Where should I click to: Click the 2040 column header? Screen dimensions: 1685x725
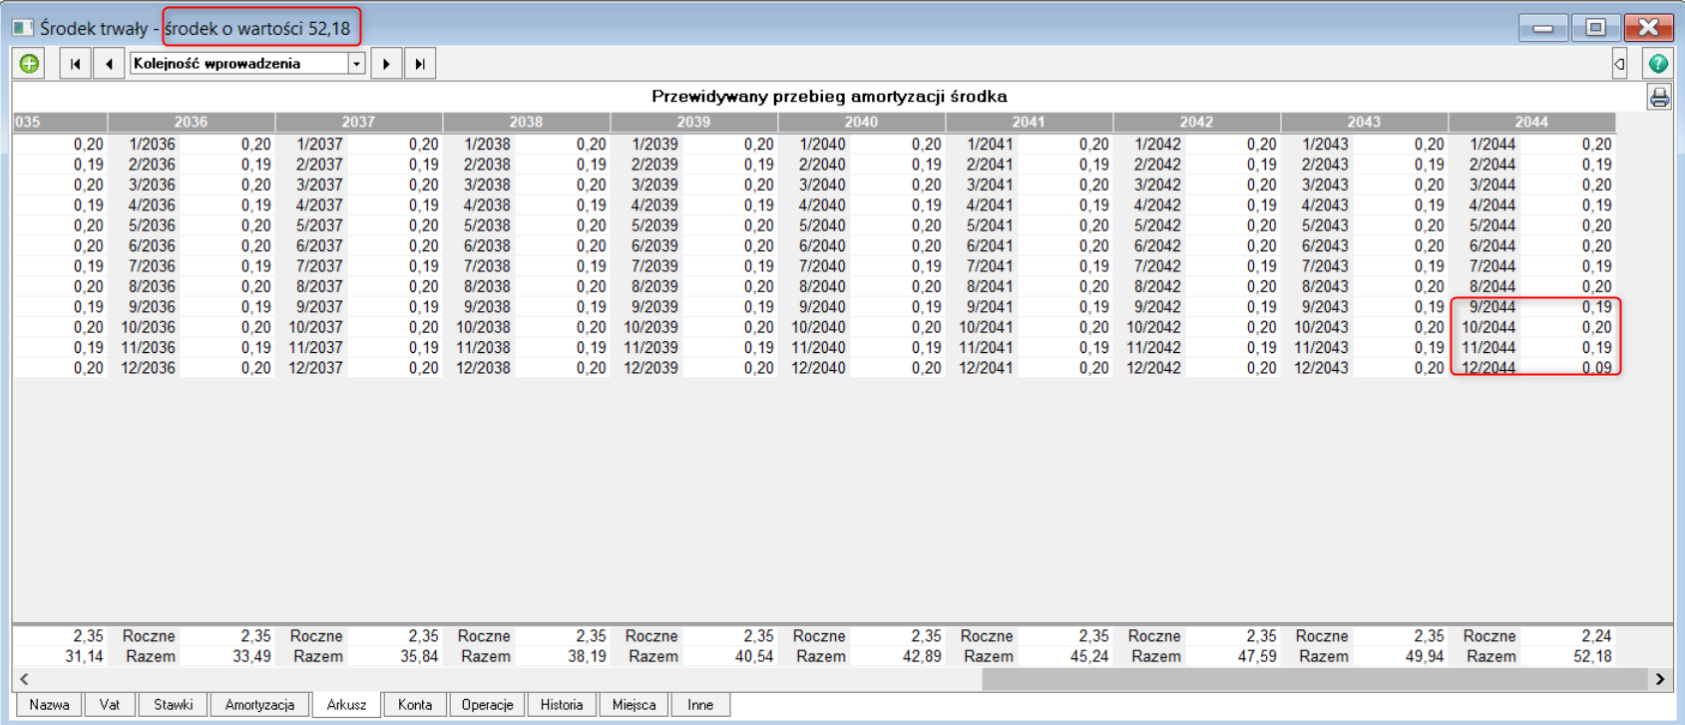(x=861, y=122)
